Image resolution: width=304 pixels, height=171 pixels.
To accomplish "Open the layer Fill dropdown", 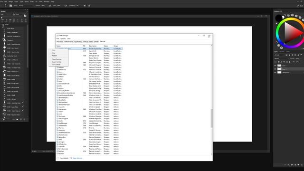I will pyautogui.click(x=297, y=62).
